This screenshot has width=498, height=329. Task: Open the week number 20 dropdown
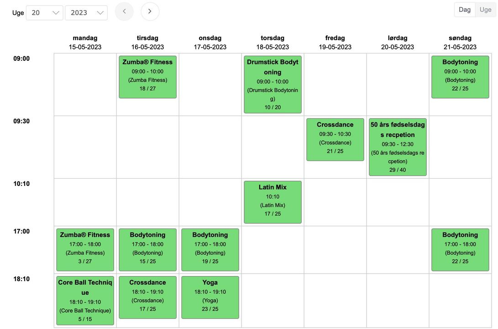tap(45, 13)
